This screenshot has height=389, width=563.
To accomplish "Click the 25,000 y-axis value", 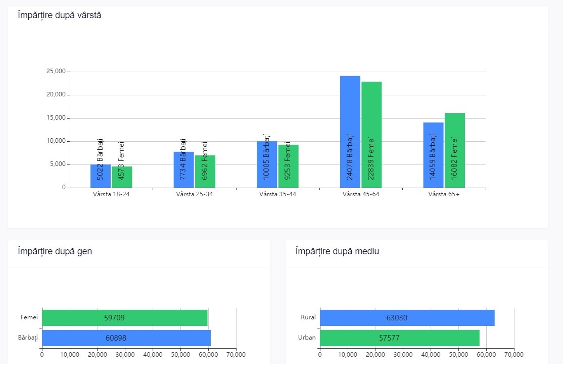I will 56,71.
